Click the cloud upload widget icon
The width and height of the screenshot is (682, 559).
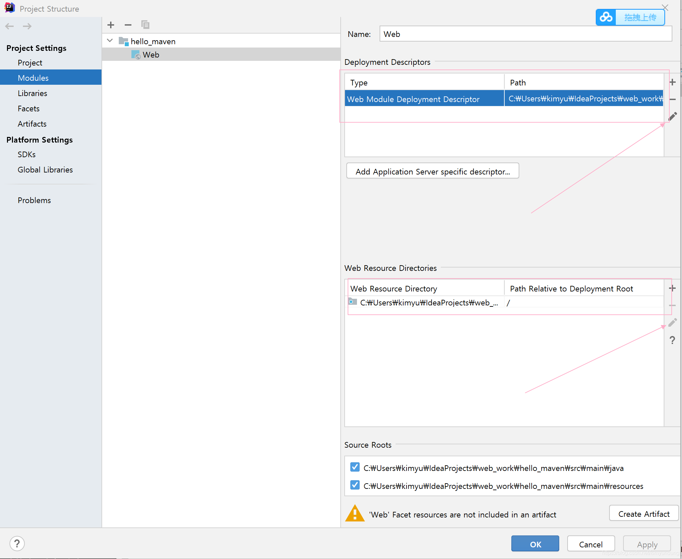point(606,17)
